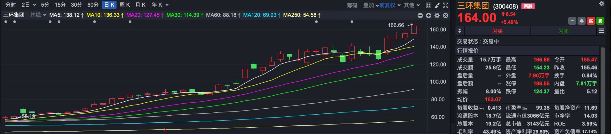Click the 跌停 124.37 limit-down value

click(541, 91)
